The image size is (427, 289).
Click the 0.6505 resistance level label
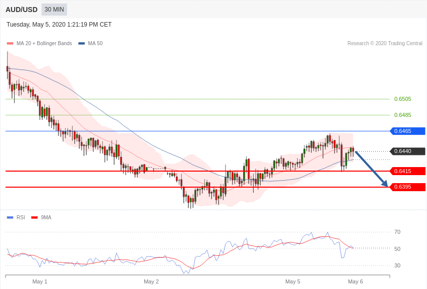(x=402, y=99)
